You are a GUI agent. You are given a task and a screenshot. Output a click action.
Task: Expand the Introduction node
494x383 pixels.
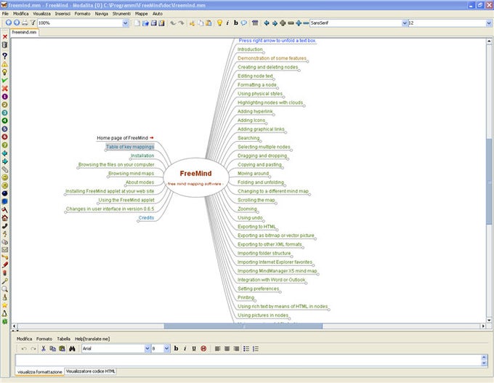[264, 52]
